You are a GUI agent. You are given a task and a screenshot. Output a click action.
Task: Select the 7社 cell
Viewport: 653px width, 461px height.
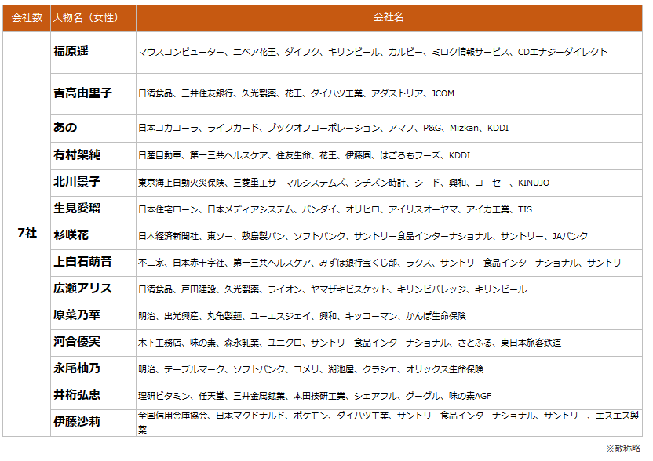[27, 233]
